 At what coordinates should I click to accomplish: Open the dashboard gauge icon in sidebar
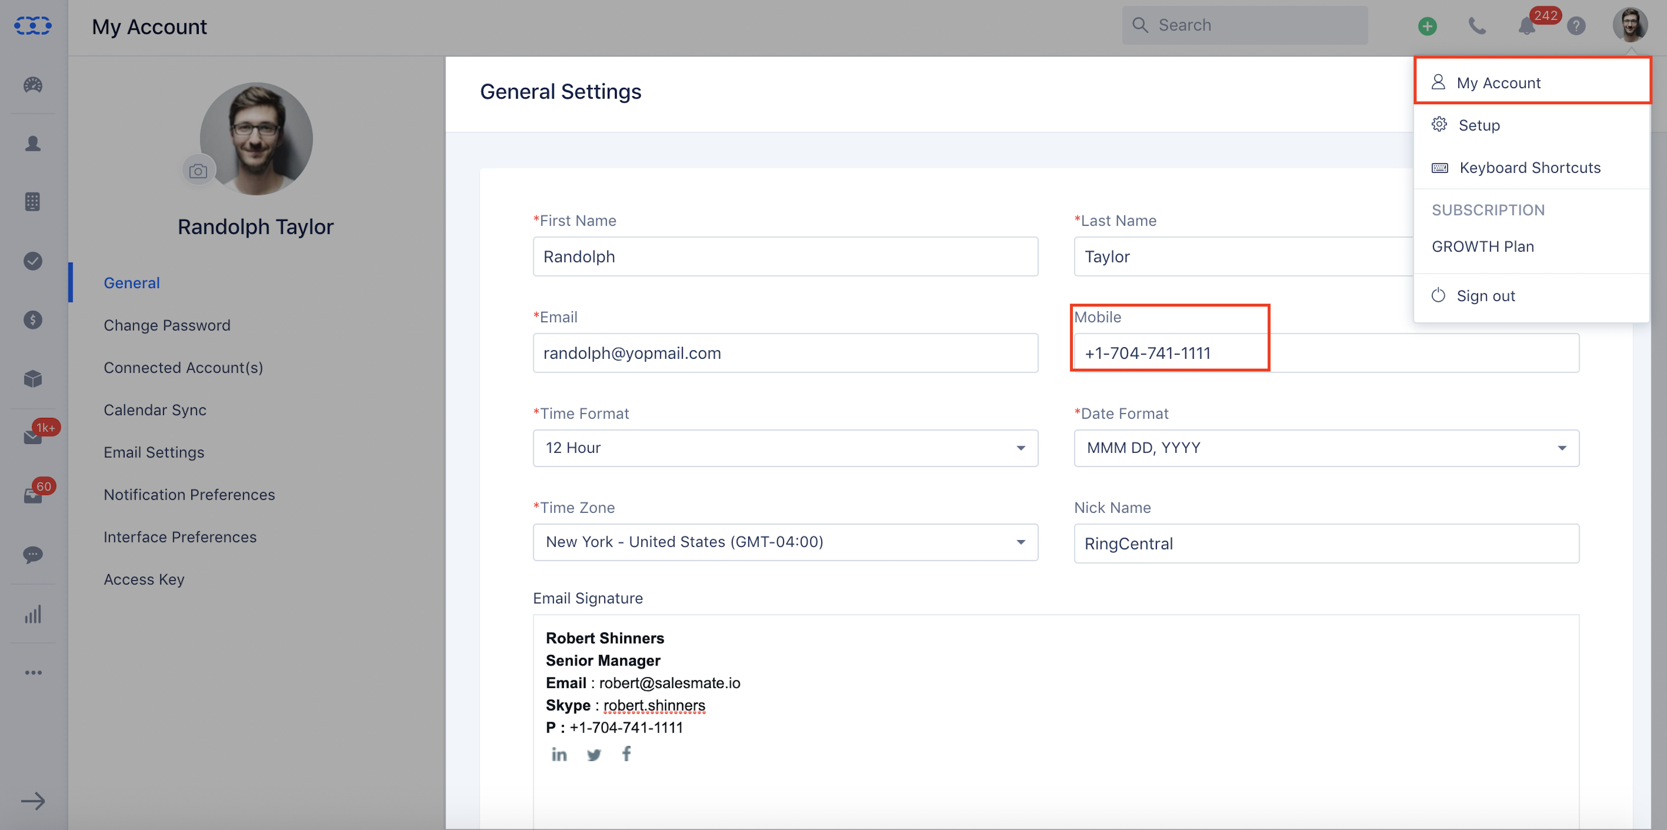tap(33, 85)
